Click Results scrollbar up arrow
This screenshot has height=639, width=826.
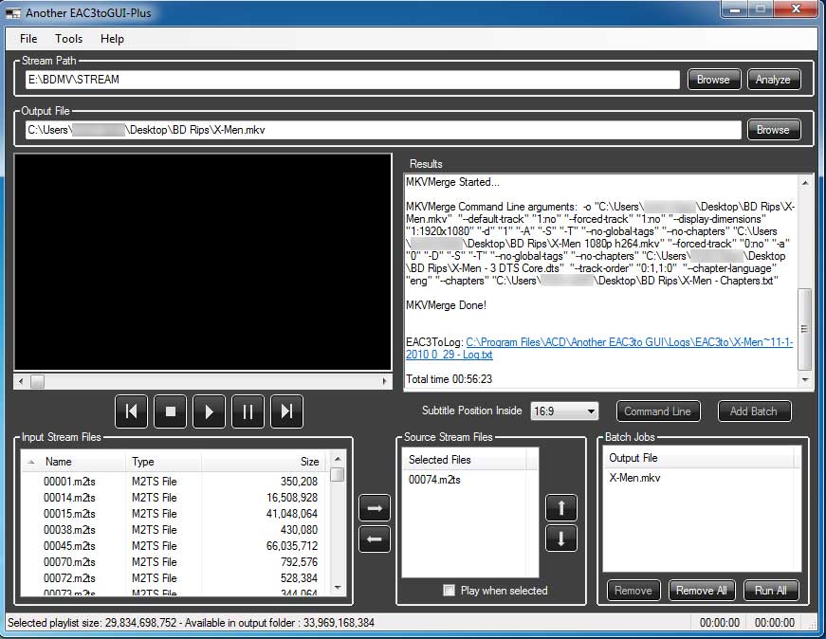pyautogui.click(x=805, y=183)
